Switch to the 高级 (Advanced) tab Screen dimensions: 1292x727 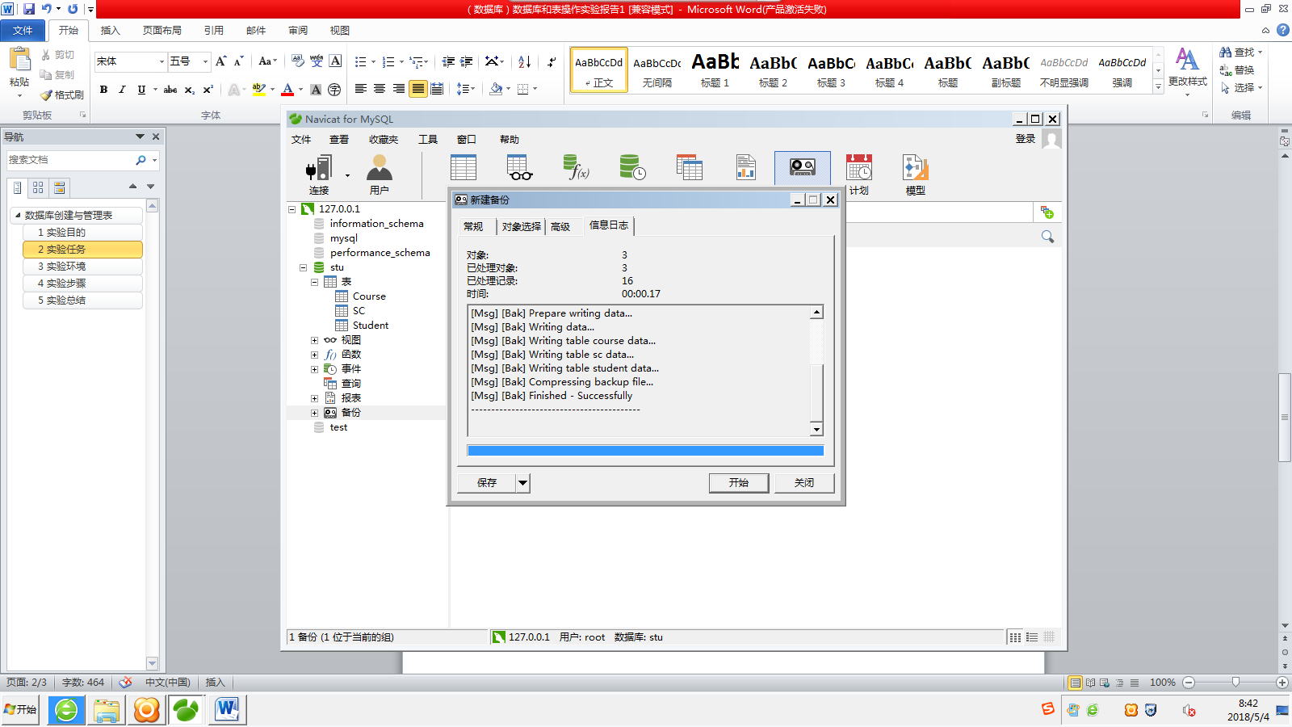pyautogui.click(x=560, y=227)
